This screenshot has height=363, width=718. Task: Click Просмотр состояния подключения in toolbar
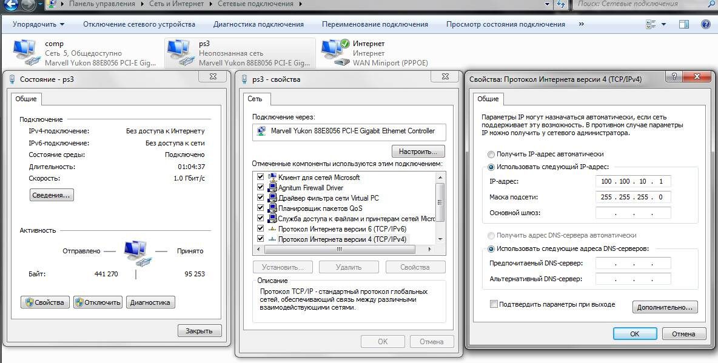click(x=506, y=24)
